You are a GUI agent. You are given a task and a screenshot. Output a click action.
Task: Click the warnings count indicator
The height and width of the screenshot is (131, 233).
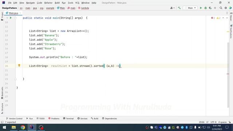(x=218, y=18)
